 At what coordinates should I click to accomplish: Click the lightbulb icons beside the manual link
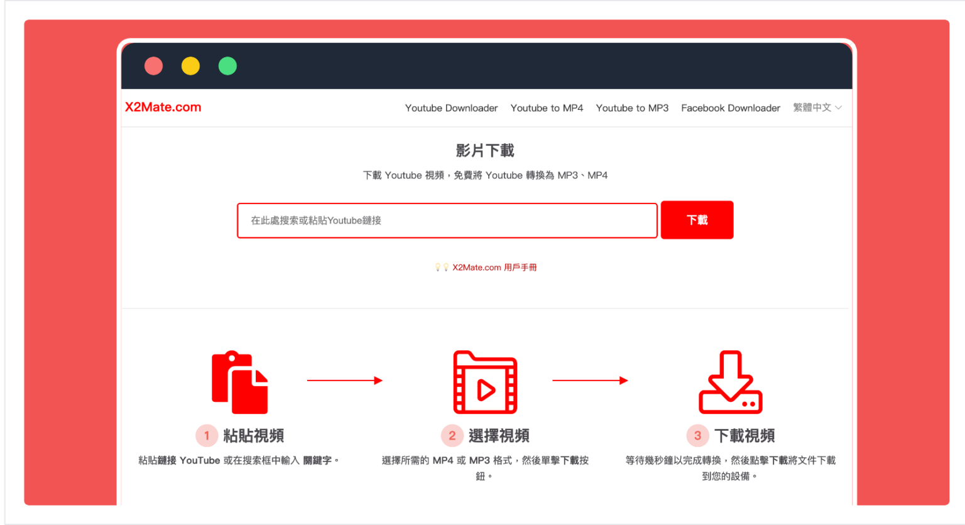(441, 266)
